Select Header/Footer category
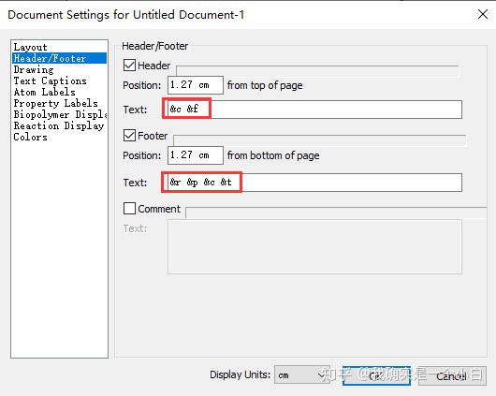496x396 pixels. [59, 58]
